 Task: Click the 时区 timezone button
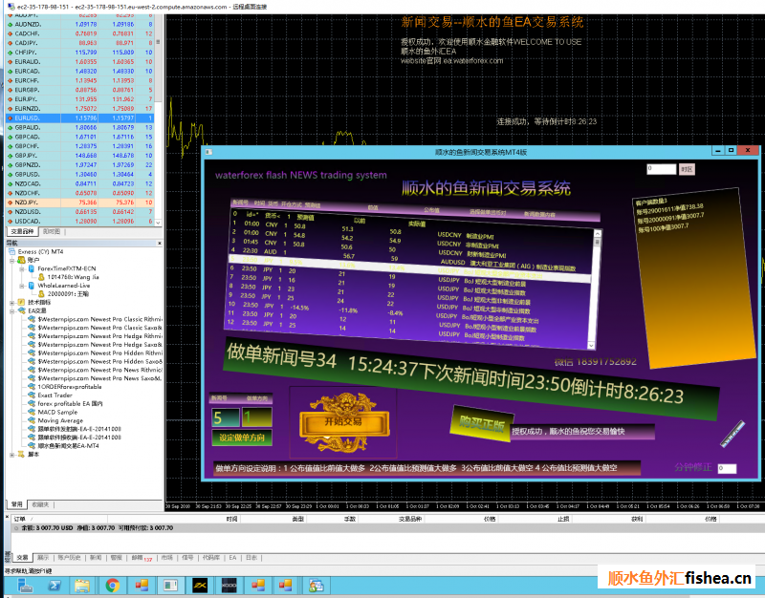[x=687, y=169]
